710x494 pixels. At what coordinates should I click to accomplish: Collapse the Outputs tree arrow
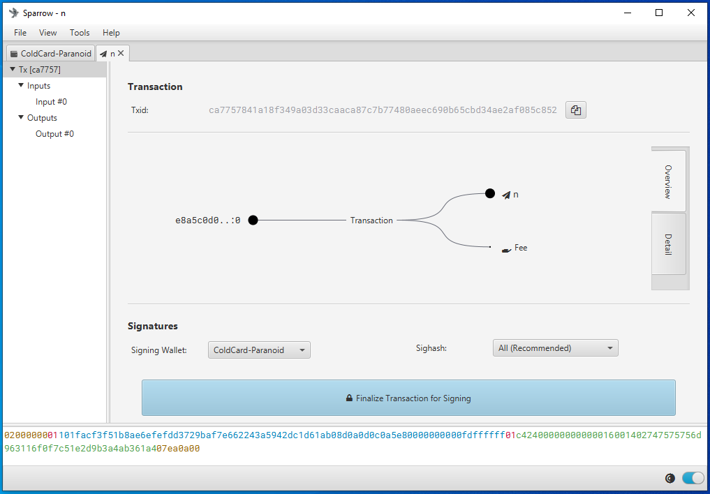[21, 117]
